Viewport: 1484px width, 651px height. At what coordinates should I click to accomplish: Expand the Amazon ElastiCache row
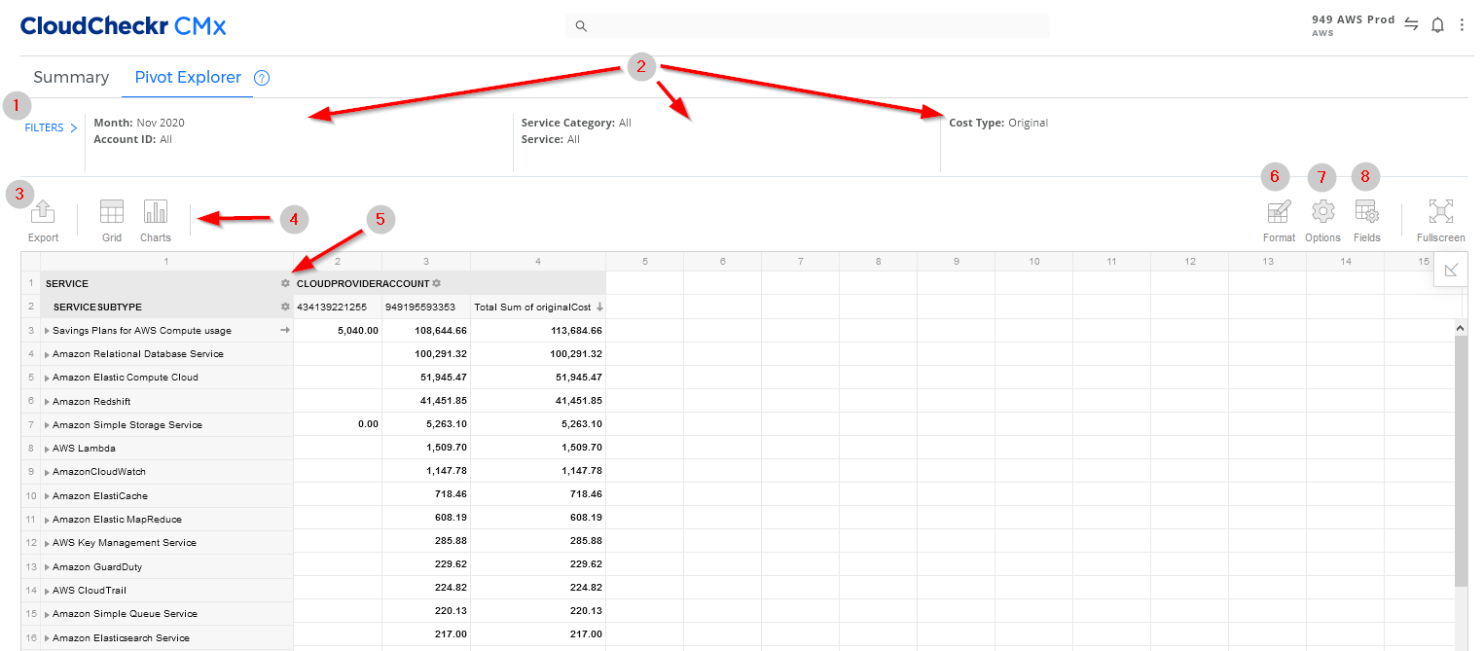click(x=47, y=496)
